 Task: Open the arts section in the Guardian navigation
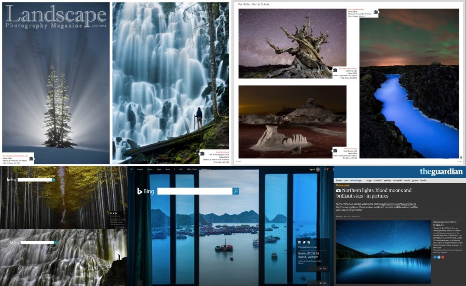coord(346,181)
